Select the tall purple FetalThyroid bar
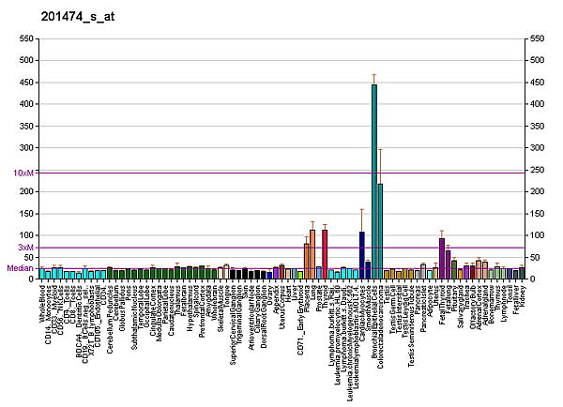The width and height of the screenshot is (563, 407). tap(442, 258)
